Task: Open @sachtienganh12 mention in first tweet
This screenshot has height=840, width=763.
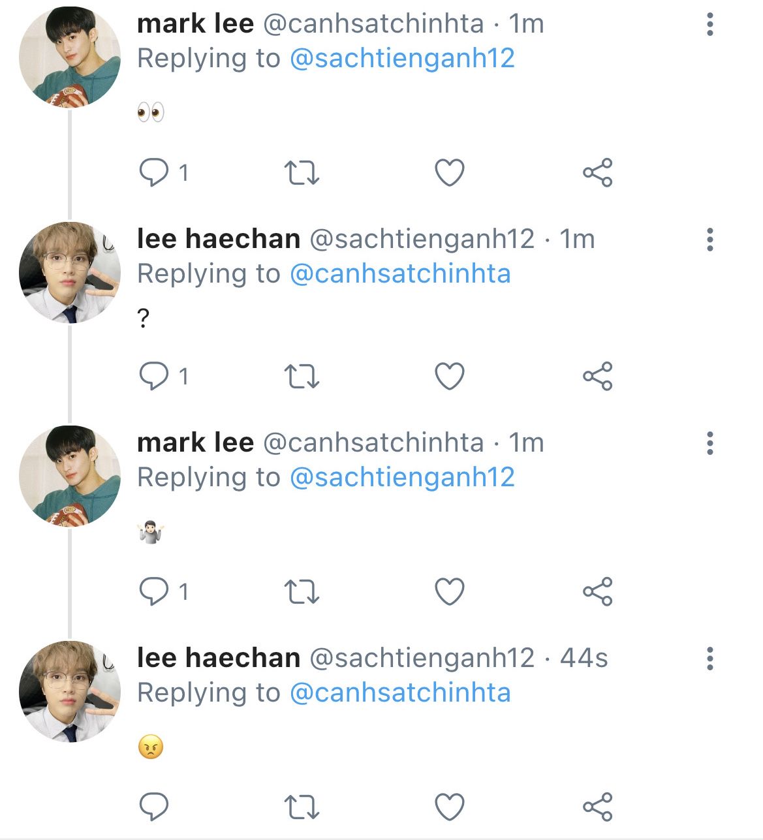Action: (401, 59)
